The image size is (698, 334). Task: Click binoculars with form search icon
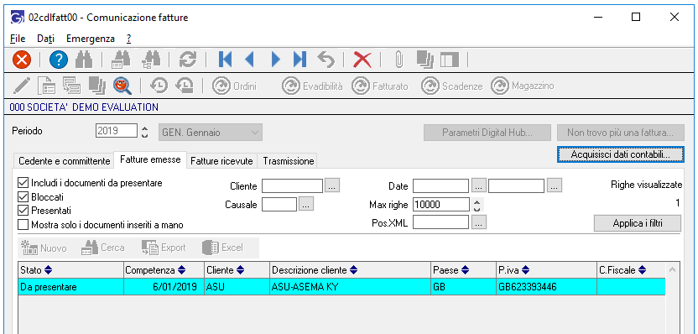pos(120,60)
